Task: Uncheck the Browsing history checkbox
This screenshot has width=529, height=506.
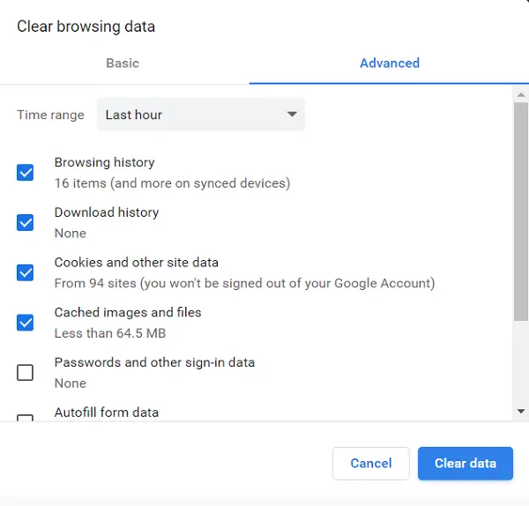Action: [25, 173]
